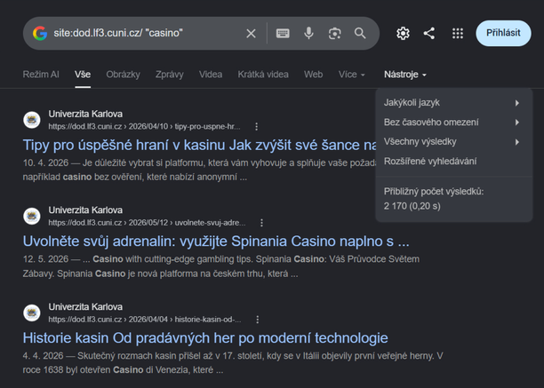Image resolution: width=544 pixels, height=388 pixels.
Task: Click the result count text 2 170 (0,20 s)
Action: (412, 206)
